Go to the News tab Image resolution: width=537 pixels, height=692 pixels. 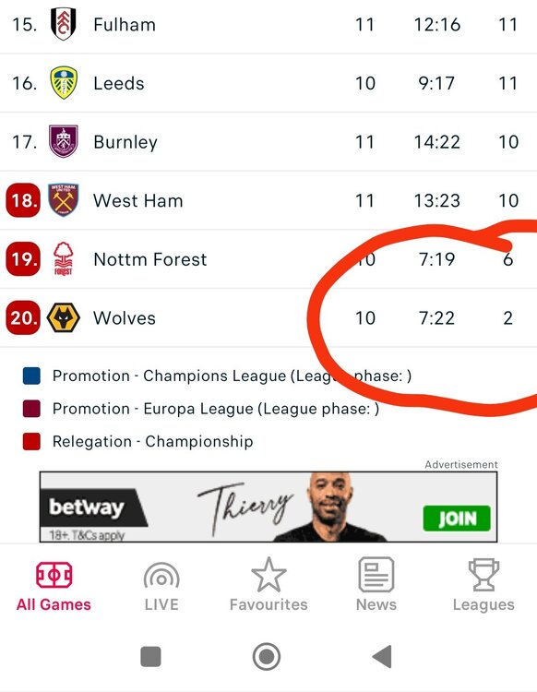376,585
